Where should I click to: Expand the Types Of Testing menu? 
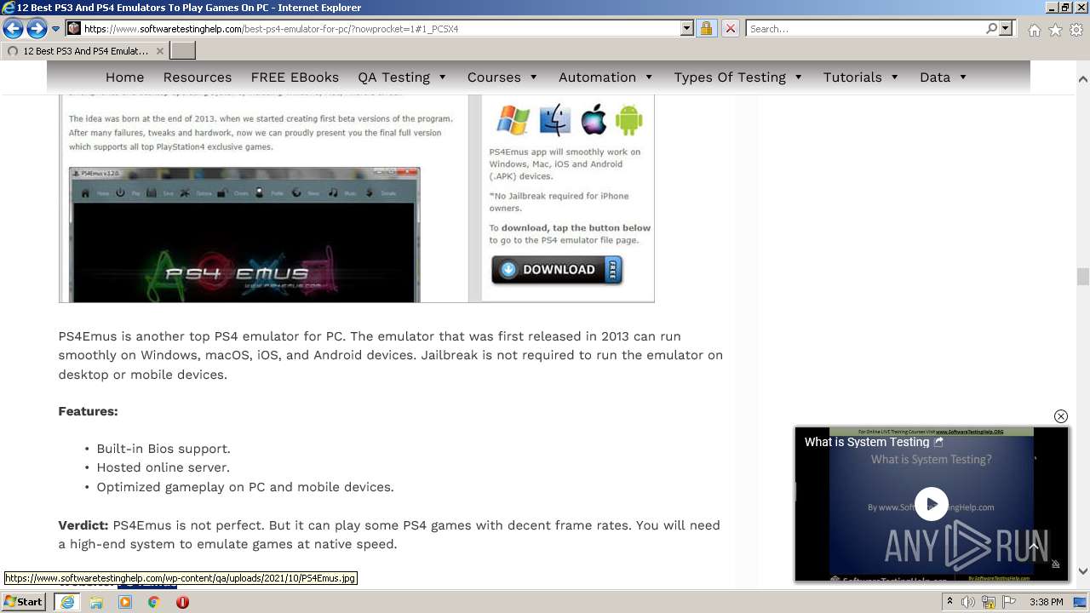click(738, 77)
